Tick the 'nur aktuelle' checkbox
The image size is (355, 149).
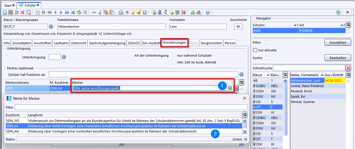256,50
